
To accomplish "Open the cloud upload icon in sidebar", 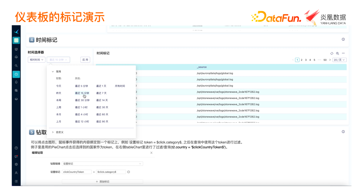I will point(16,57).
